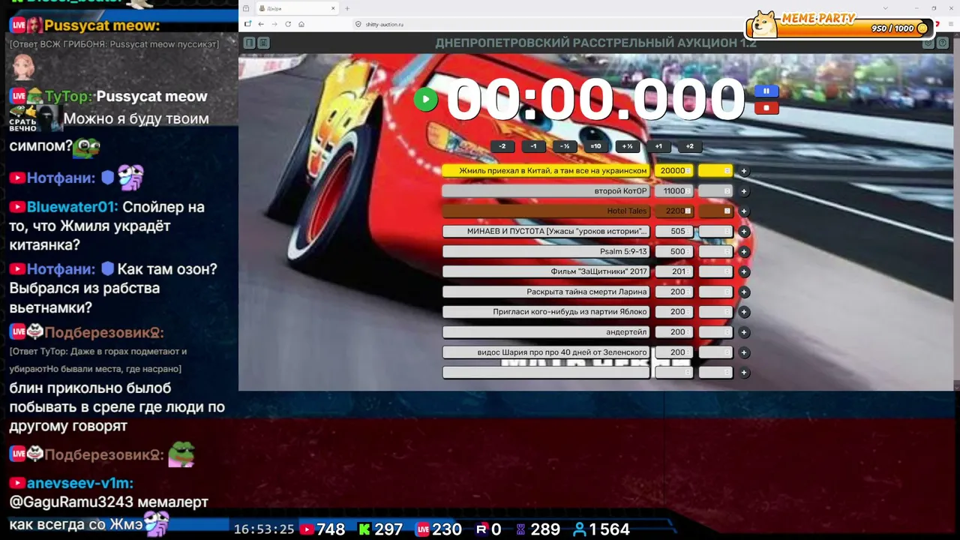Viewport: 960px width, 540px height.
Task: Start the auction timer with green play button
Action: pos(425,100)
